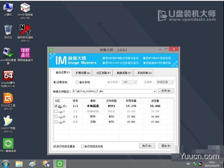Launch the GHOST克隆 ghost icon
This screenshot has height=168, width=224.
[x=8, y=124]
